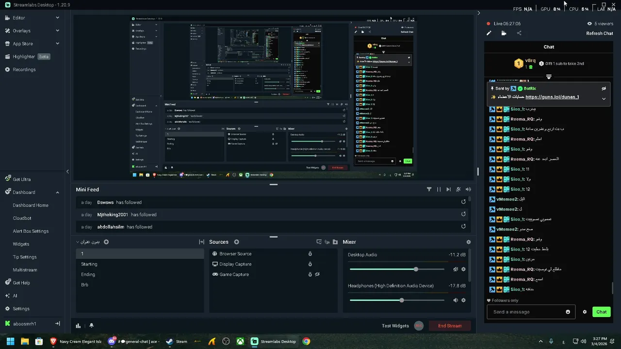Open Multistream settings
Image resolution: width=621 pixels, height=349 pixels.
pos(25,270)
